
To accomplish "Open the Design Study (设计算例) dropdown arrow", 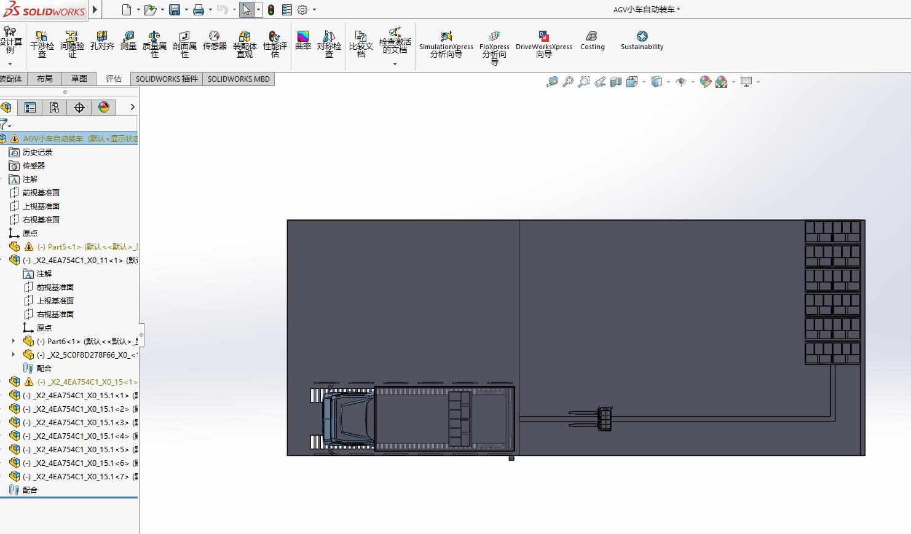I will pyautogui.click(x=10, y=64).
